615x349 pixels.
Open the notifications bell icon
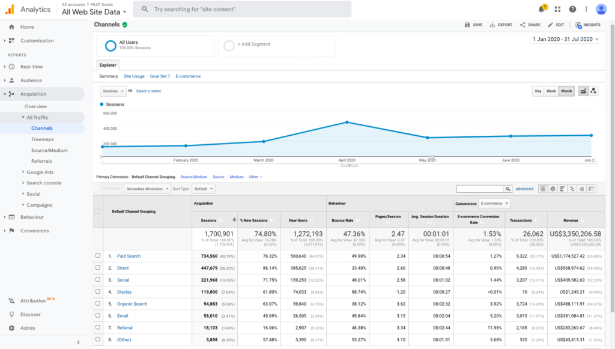point(542,9)
